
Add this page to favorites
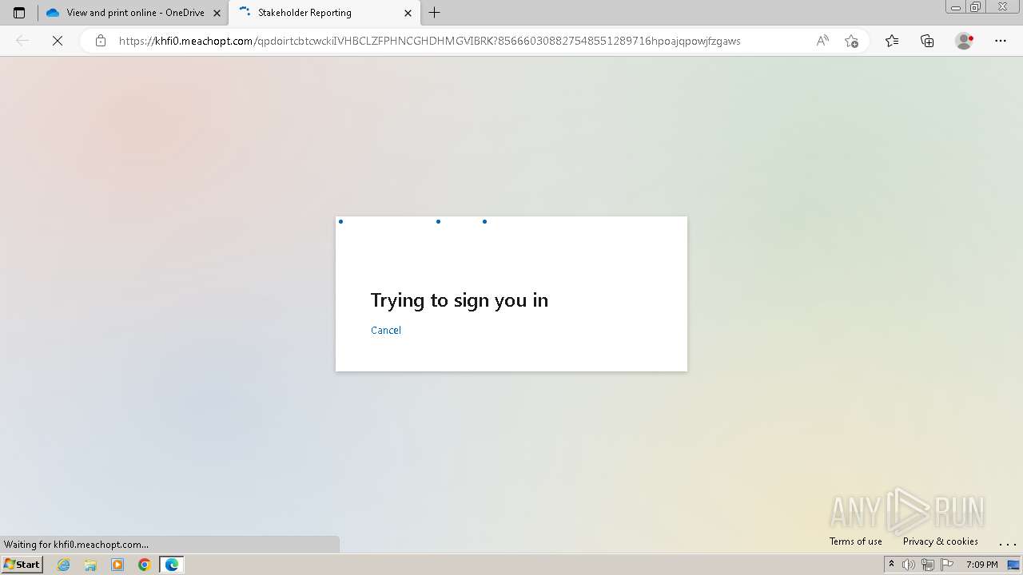click(x=851, y=41)
